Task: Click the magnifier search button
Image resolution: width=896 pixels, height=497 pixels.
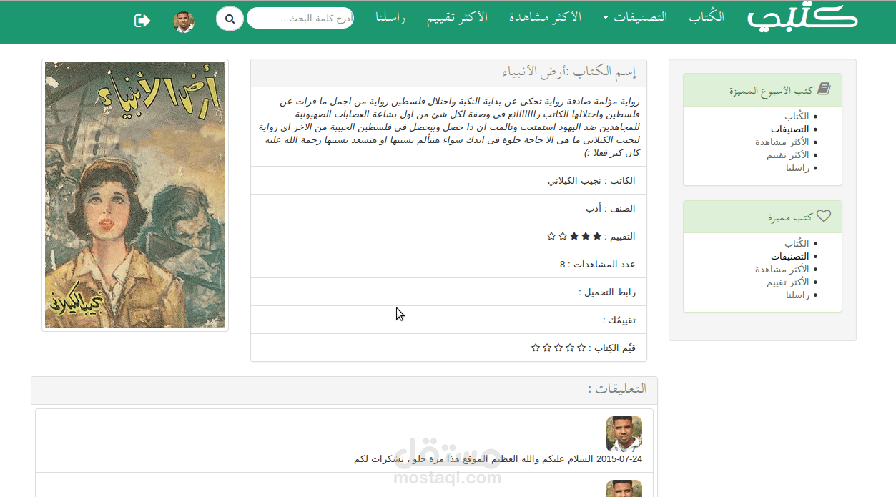Action: 230,19
